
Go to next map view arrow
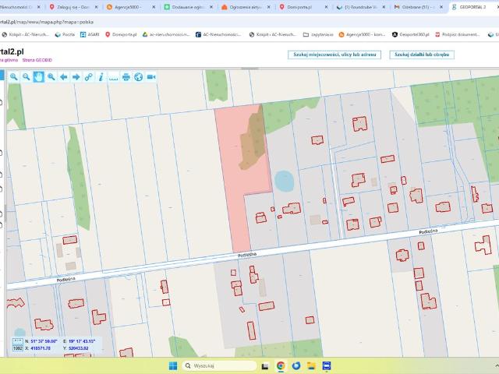(76, 76)
